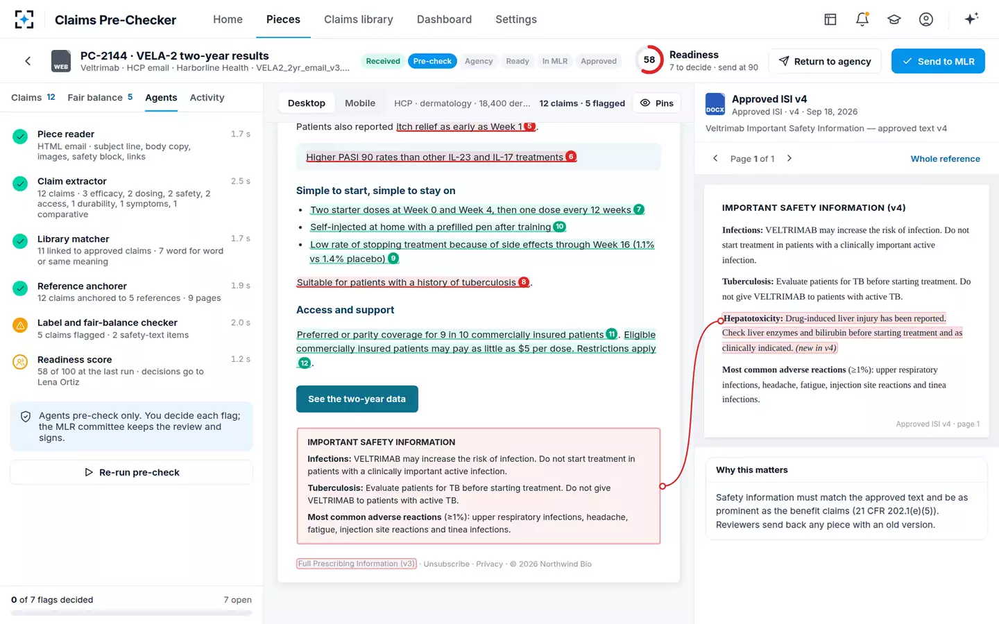The height and width of the screenshot is (624, 999).
Task: Select the Agency stage pill
Action: click(x=479, y=61)
